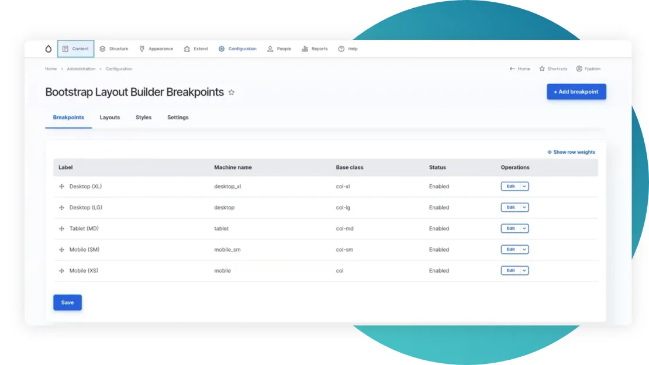Open the Content menu
Screen dimensions: 649x365
76,49
